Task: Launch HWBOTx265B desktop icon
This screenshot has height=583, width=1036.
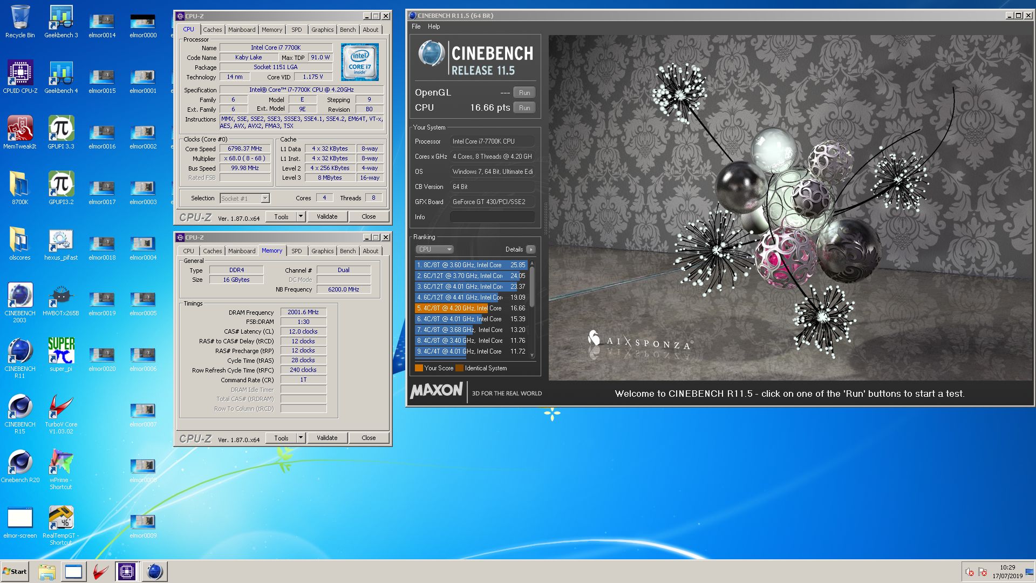Action: coord(61,300)
